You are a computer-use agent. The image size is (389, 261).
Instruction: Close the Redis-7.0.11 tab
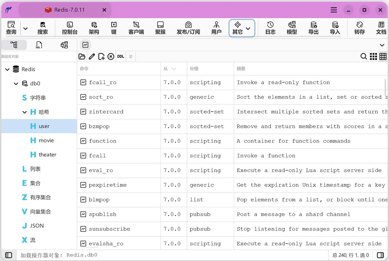105,10
